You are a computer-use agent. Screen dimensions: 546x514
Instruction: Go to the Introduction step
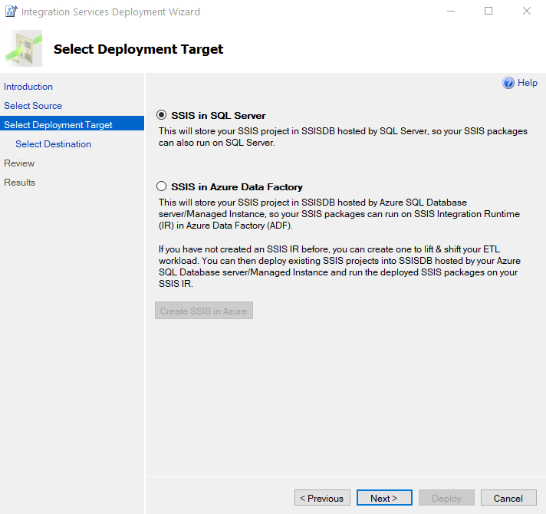pyautogui.click(x=28, y=87)
